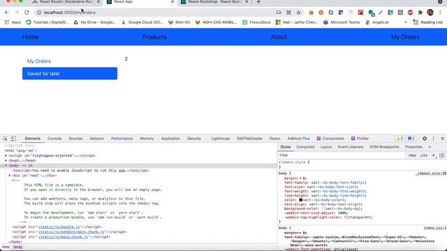Viewport: 447px width, 251px height.
Task: Switch to the Sources tab
Action: tap(75, 139)
